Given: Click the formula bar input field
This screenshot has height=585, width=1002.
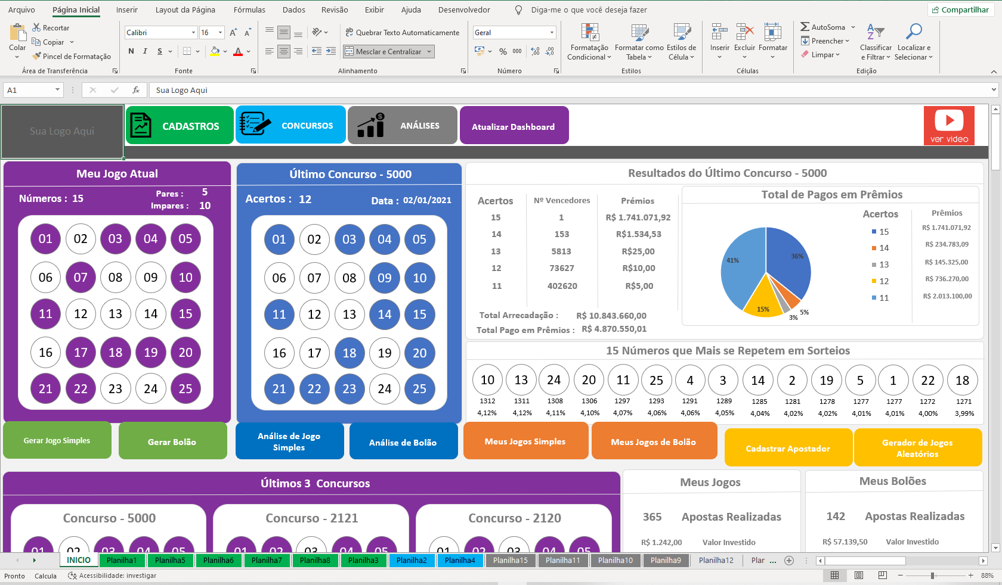Looking at the screenshot, I should coord(570,90).
